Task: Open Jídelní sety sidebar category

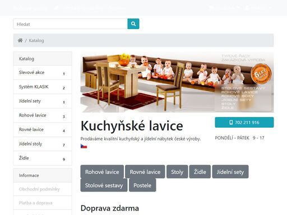Action: click(43, 101)
